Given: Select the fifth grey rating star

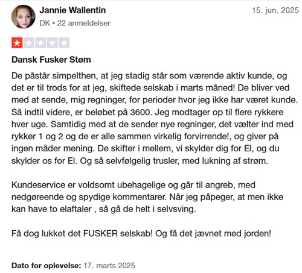Looking at the screenshot, I should click(x=64, y=43).
